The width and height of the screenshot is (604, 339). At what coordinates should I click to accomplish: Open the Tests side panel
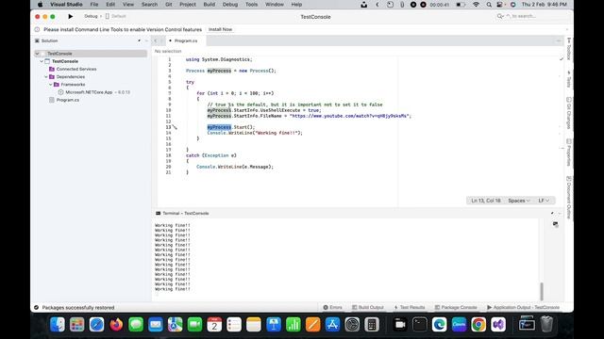[569, 79]
